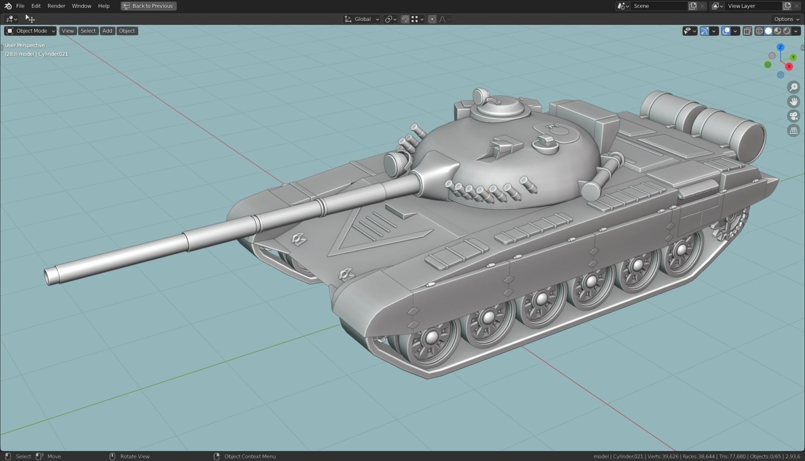The image size is (805, 461).
Task: Toggle proportional editing
Action: [432, 19]
